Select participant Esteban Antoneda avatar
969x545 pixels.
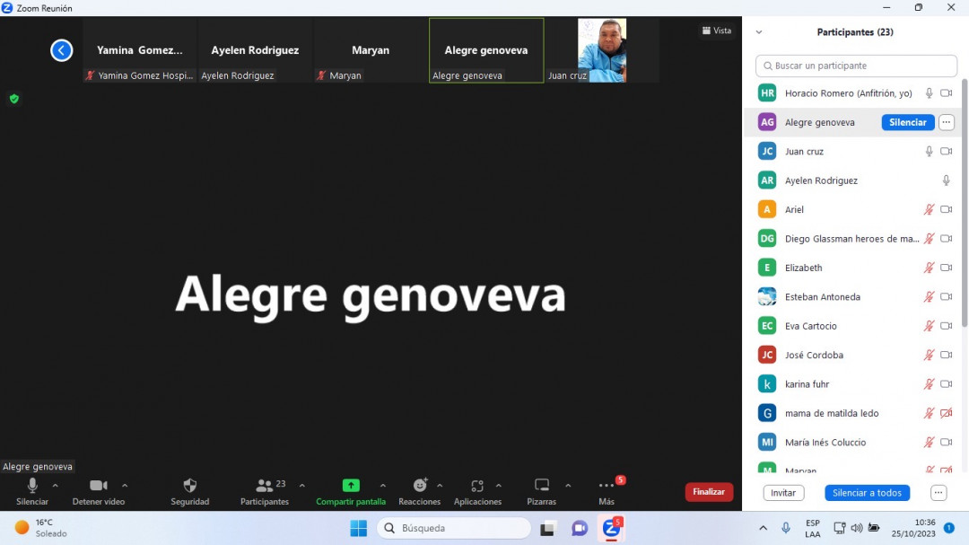(767, 297)
